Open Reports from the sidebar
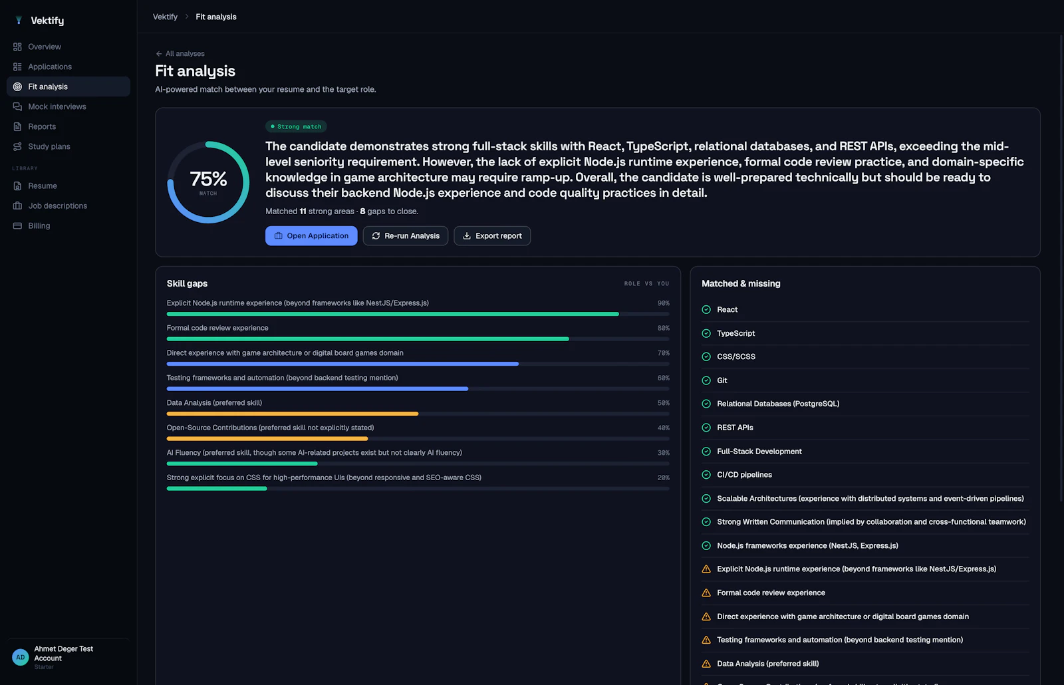Image resolution: width=1064 pixels, height=685 pixels. [68, 126]
